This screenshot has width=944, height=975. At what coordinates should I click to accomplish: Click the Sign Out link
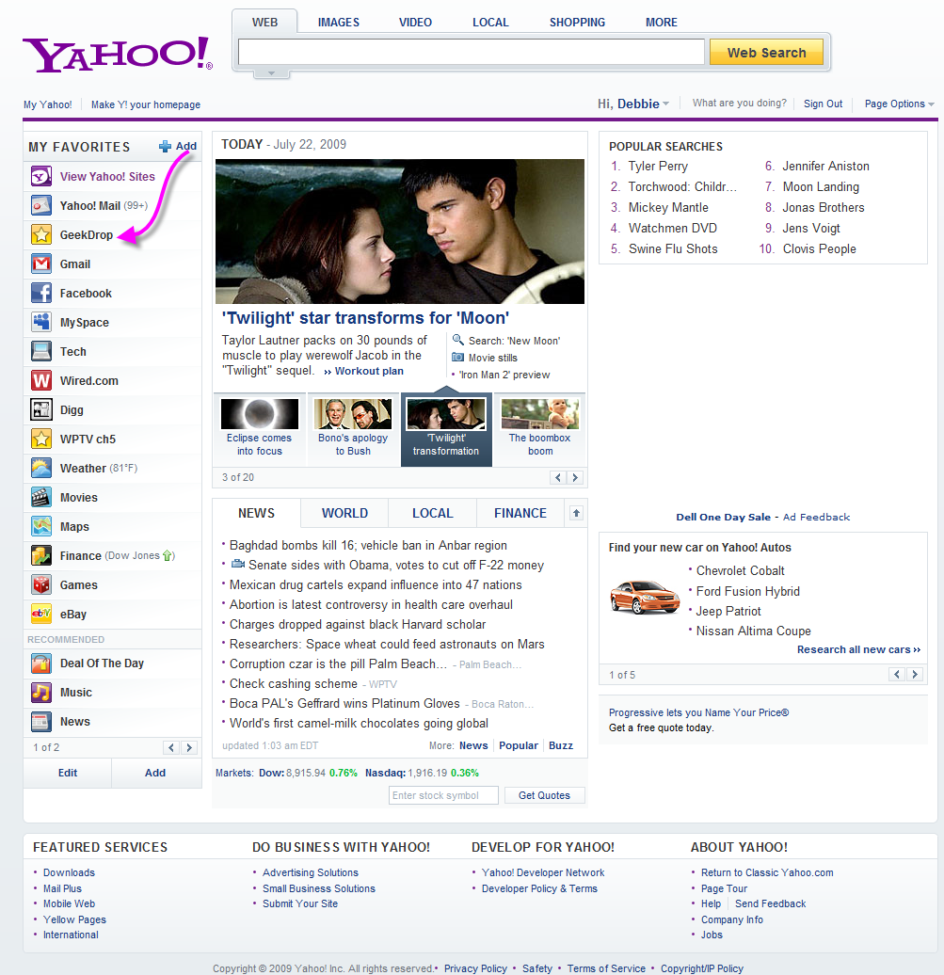tap(823, 104)
